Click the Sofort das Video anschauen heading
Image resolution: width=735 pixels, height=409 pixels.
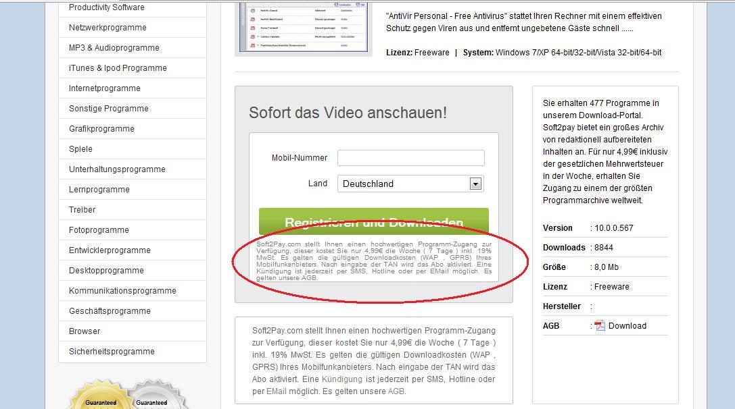point(348,113)
